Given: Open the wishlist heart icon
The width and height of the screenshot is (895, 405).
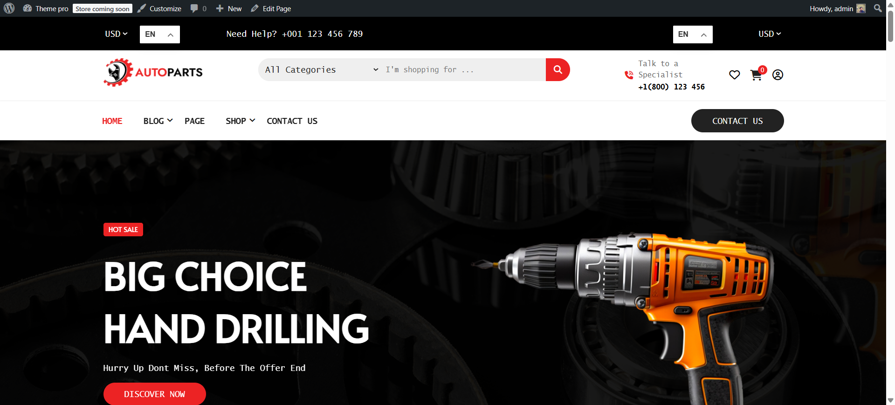Looking at the screenshot, I should (735, 75).
